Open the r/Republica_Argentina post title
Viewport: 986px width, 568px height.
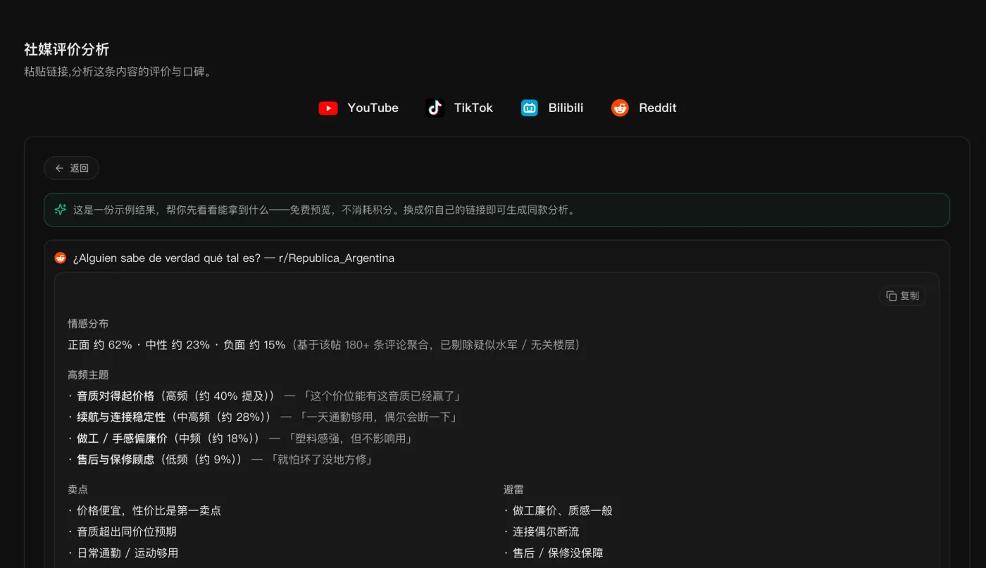point(234,258)
